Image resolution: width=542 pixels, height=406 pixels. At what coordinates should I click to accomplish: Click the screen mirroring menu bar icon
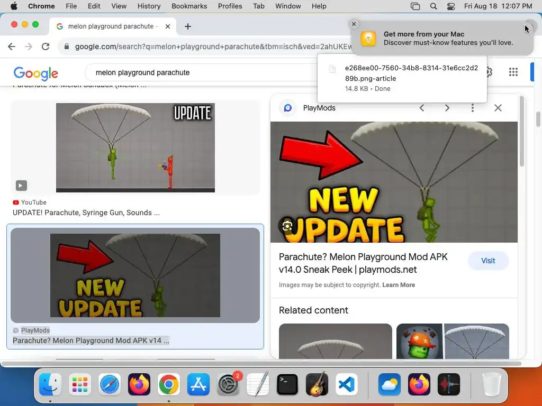415,6
